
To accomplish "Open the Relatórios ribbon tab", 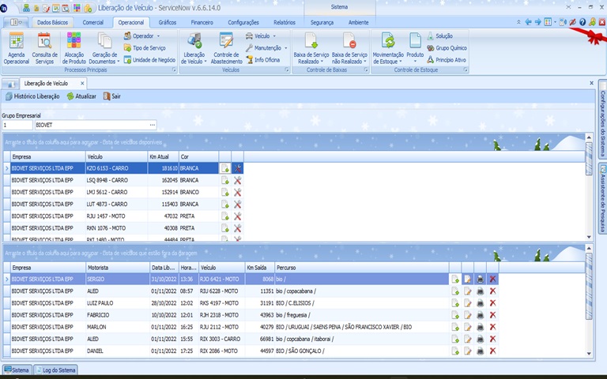I will coord(285,23).
